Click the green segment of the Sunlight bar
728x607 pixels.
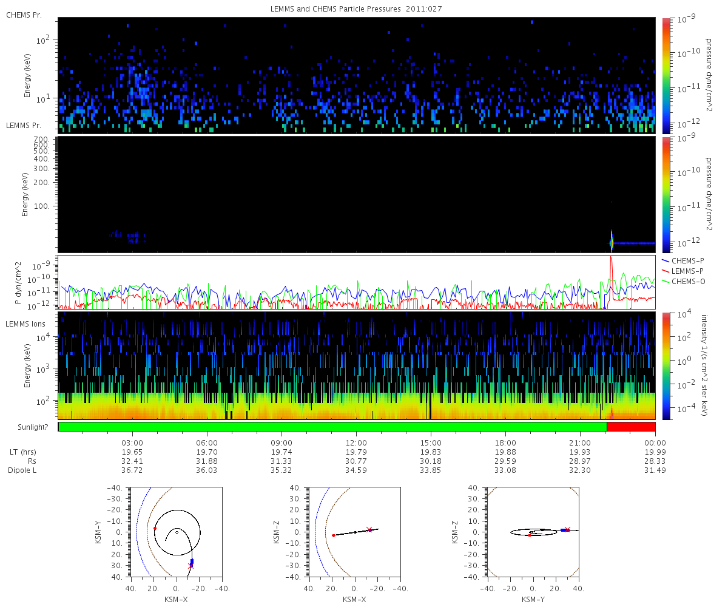point(332,427)
